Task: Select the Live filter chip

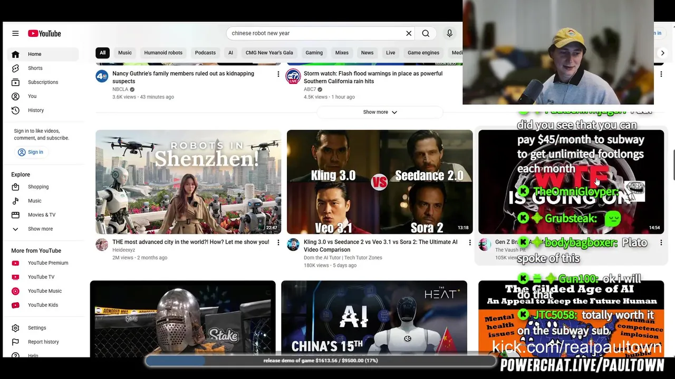Action: click(390, 53)
